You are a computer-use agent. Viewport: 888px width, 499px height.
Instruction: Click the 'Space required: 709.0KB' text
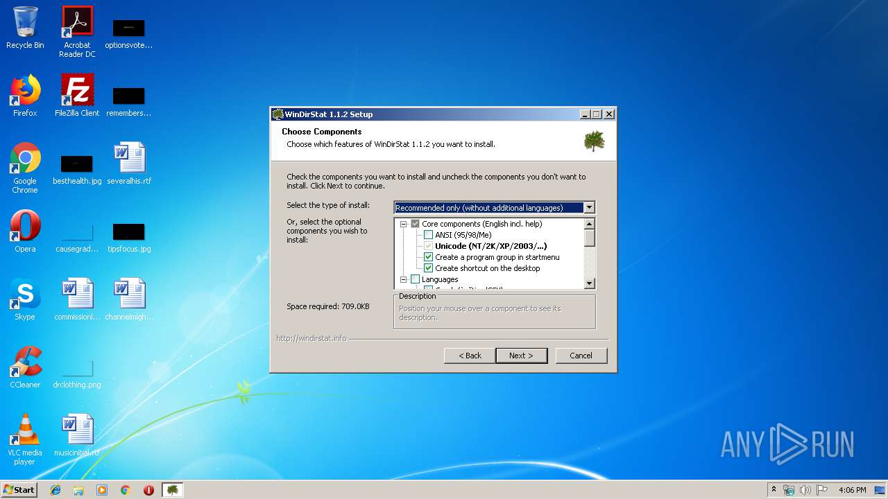click(328, 306)
